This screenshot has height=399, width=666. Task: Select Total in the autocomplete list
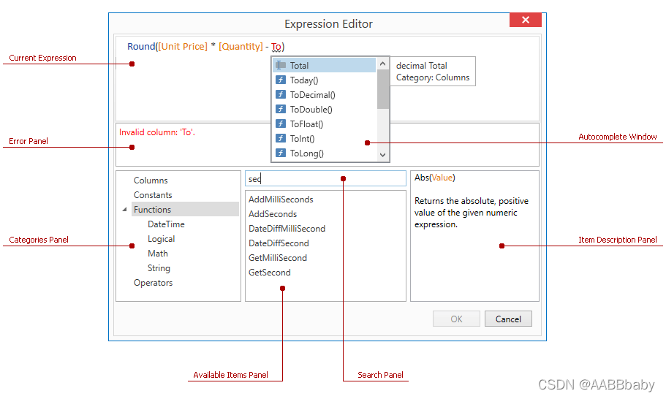[324, 65]
